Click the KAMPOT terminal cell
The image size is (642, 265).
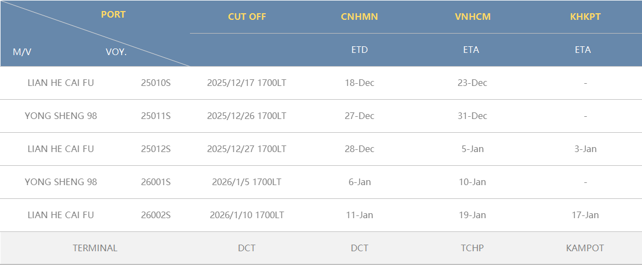[585, 248]
